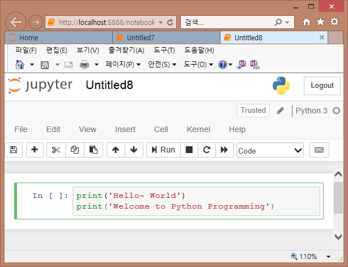Click the search magnifier icon
Image resolution: width=348 pixels, height=267 pixels.
(278, 22)
